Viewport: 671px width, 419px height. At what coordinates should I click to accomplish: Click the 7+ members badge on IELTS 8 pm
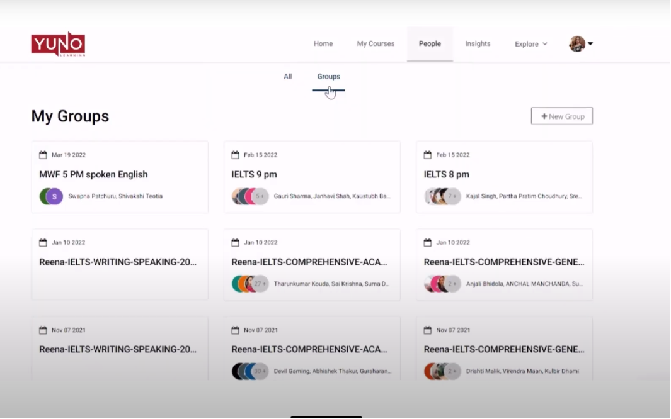[x=452, y=196]
